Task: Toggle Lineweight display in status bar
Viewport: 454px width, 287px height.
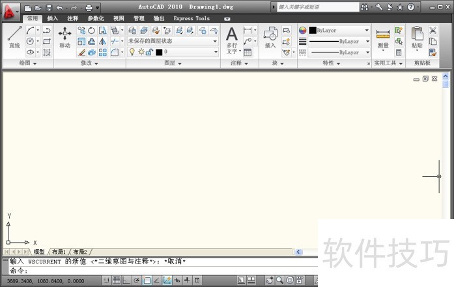Action: (x=188, y=280)
